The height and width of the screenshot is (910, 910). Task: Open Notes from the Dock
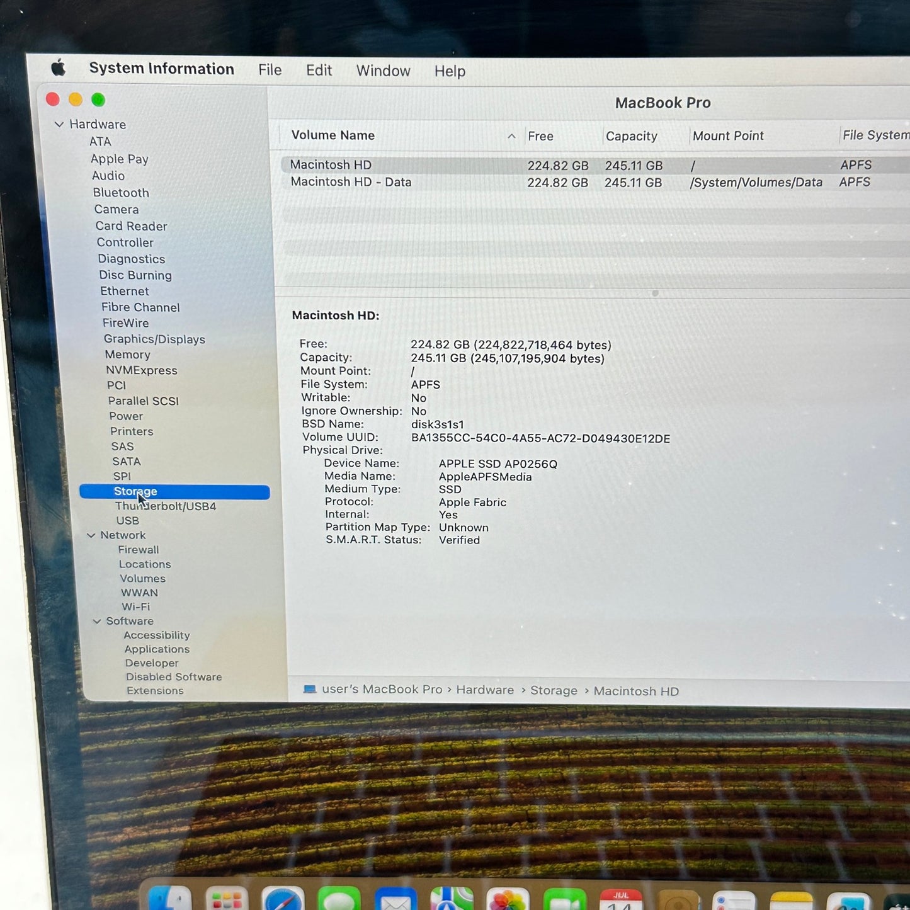point(791,901)
